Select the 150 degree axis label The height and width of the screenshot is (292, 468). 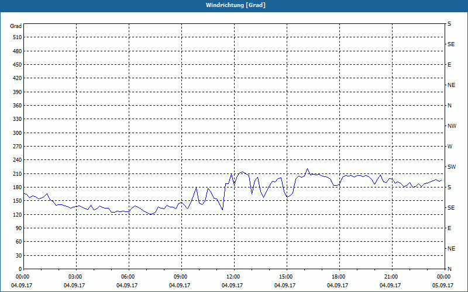click(18, 201)
